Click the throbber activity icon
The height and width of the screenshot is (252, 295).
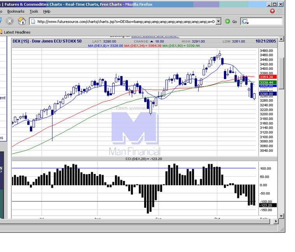[280, 11]
